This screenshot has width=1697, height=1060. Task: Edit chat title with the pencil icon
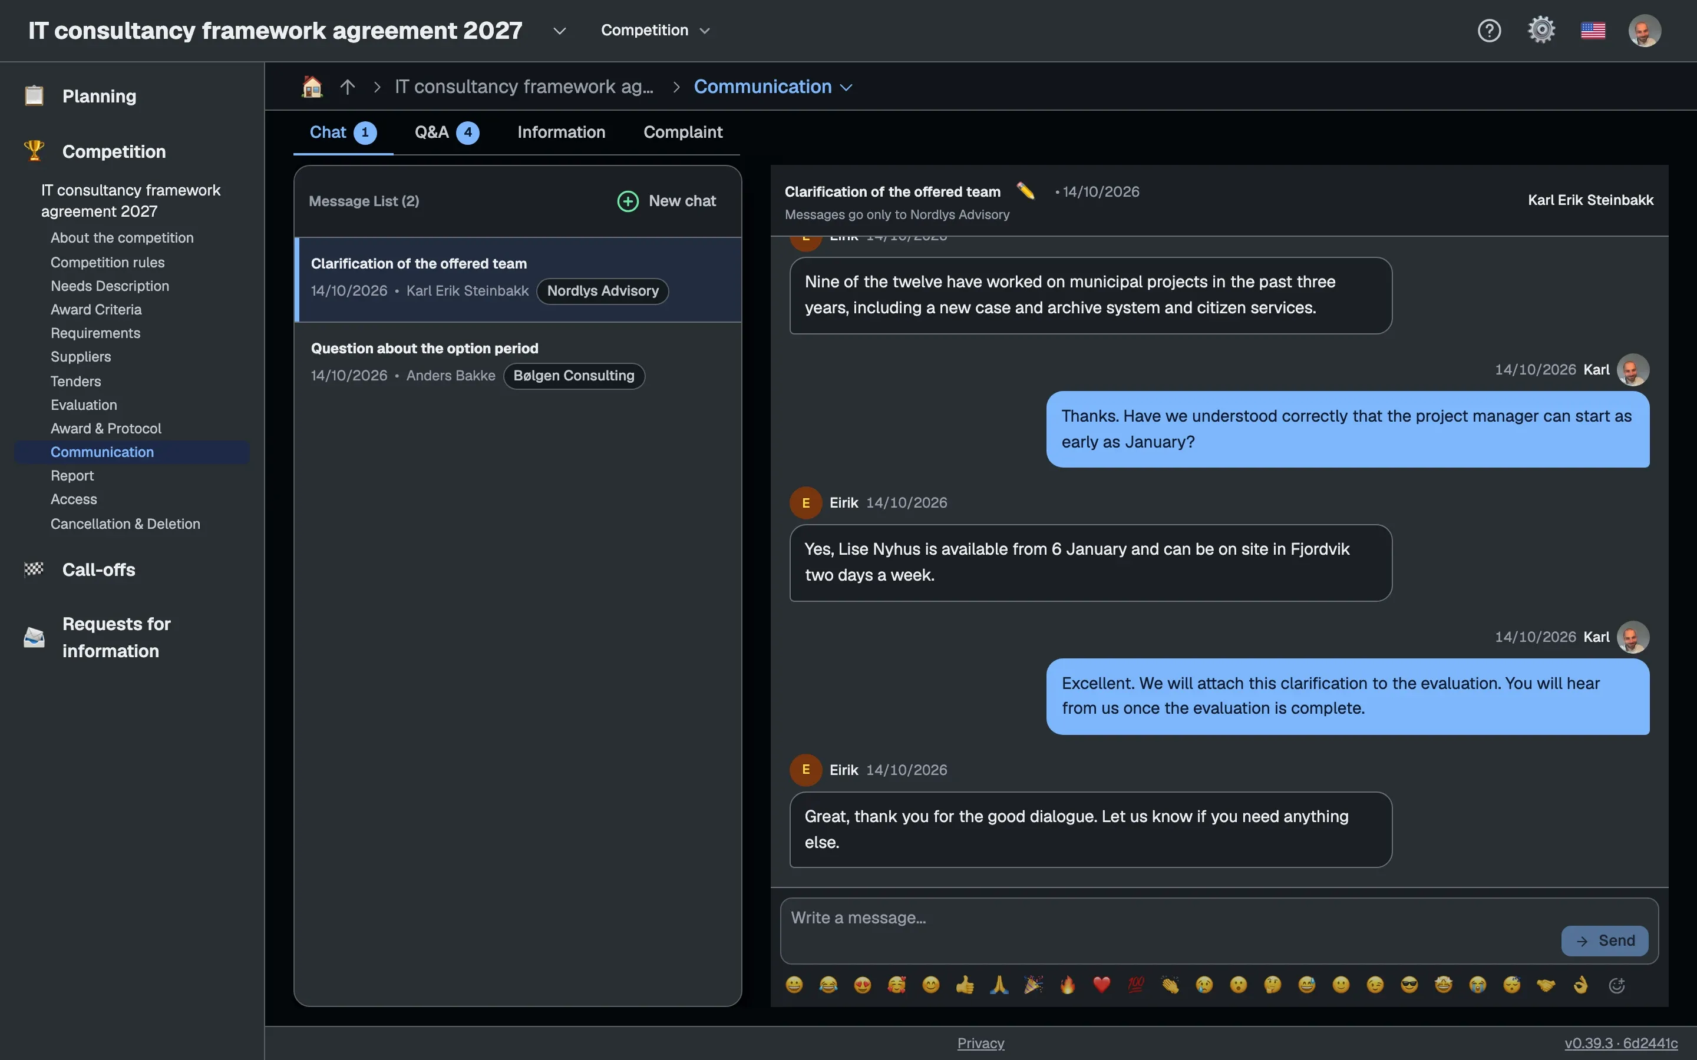click(x=1026, y=191)
